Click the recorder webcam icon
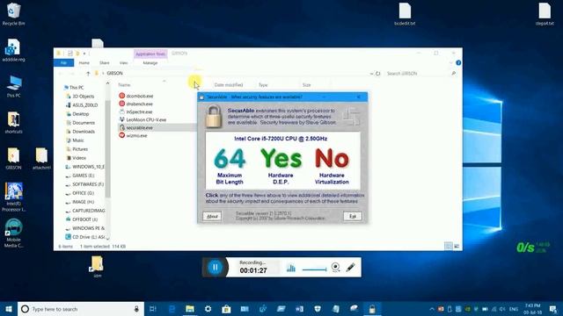The image size is (563, 316). tap(335, 267)
